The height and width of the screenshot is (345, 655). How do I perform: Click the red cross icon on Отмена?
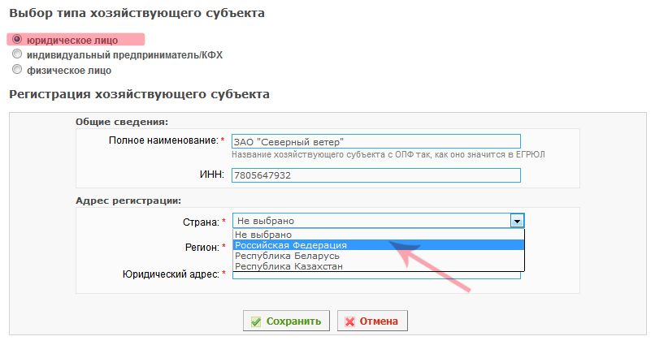click(x=349, y=321)
